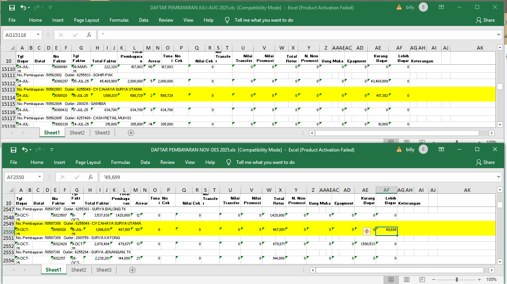Select Sheet2 tab in NOV-DES workbook

click(x=79, y=270)
